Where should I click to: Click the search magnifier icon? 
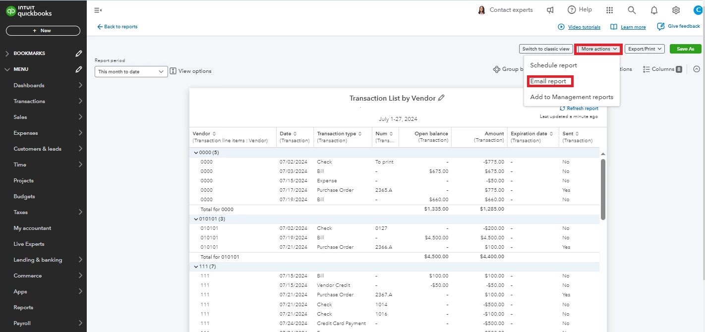coord(632,10)
